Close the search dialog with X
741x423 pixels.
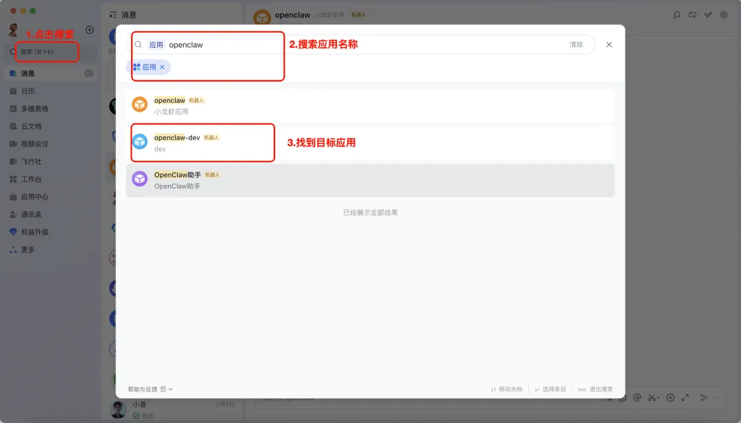coord(609,45)
